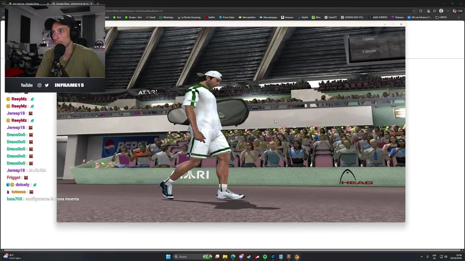Open the Netflix bookmark
The image size is (465, 261).
pos(210,17)
